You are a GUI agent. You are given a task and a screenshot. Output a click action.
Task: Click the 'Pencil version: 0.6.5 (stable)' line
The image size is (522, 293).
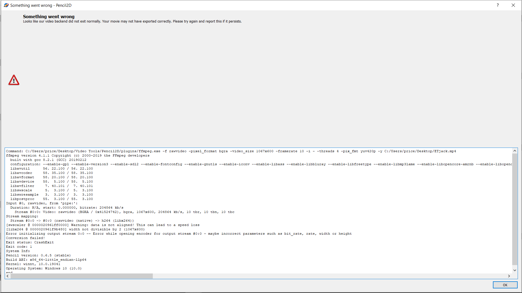click(x=38, y=255)
